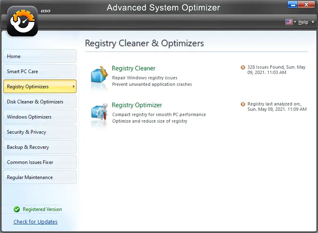Go to the Home section
Viewport: 318px width, 233px height.
click(40, 56)
